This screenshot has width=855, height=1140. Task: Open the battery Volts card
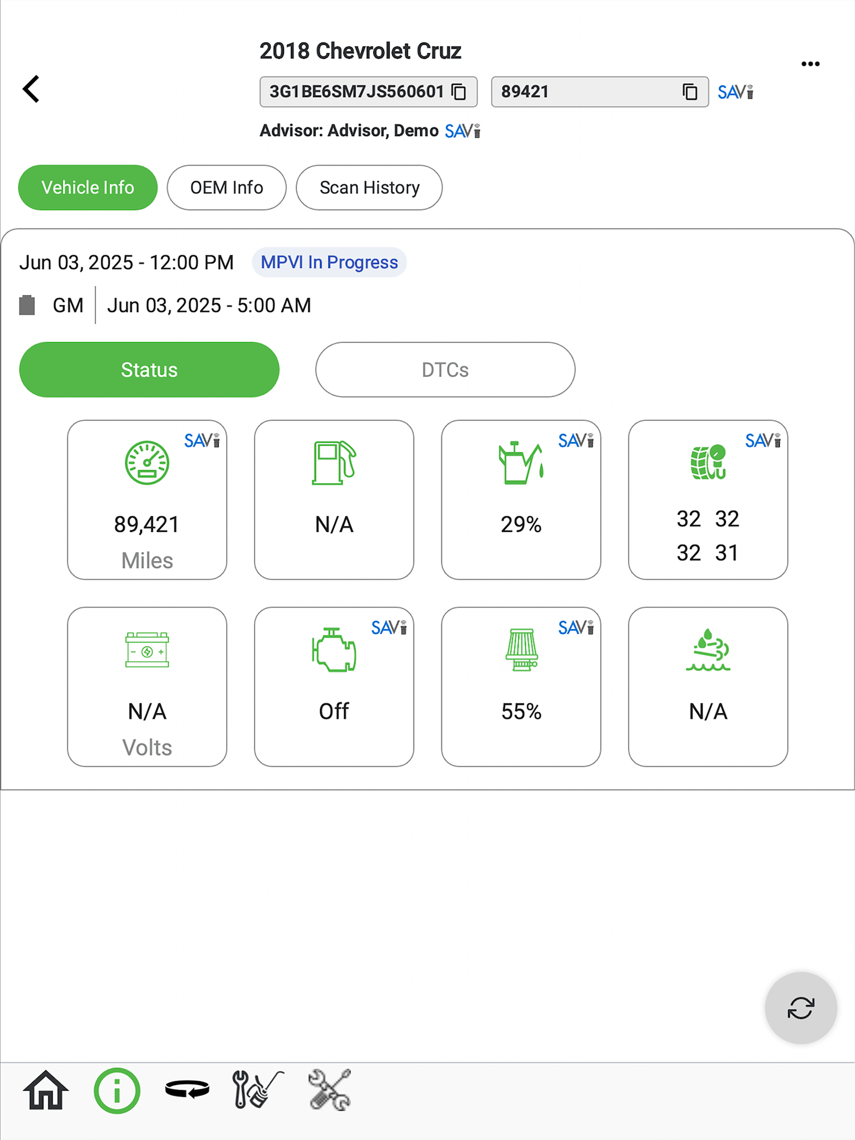click(x=147, y=686)
